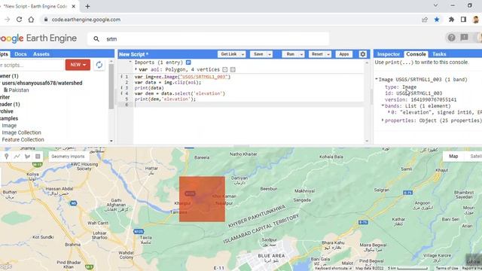
Task: Click the aoi import delete icon
Action: 233,69
